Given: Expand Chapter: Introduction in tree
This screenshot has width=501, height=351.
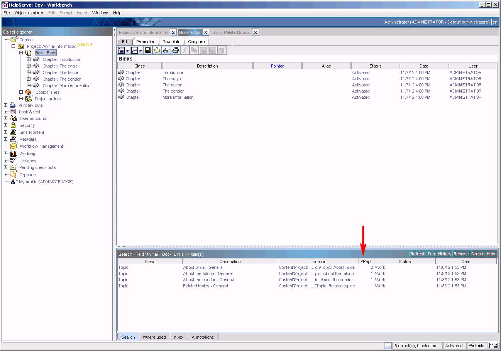Looking at the screenshot, I should 29,59.
